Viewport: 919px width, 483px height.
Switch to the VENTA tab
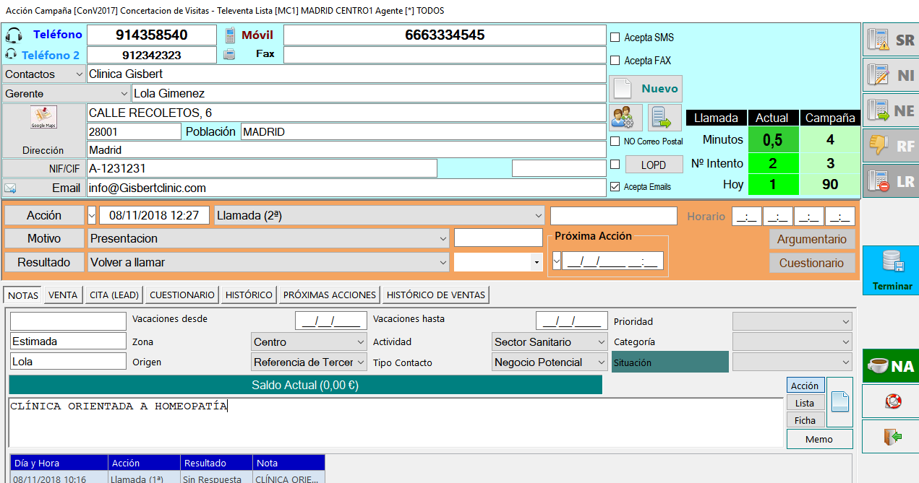63,295
